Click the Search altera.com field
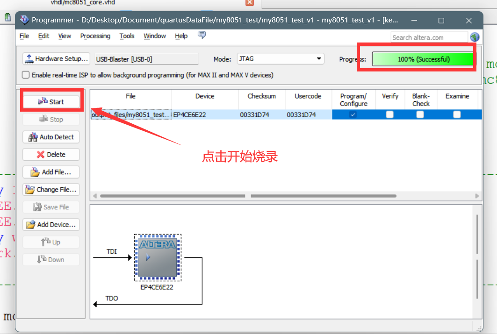Screen dimensions: 497x334 (x=429, y=37)
